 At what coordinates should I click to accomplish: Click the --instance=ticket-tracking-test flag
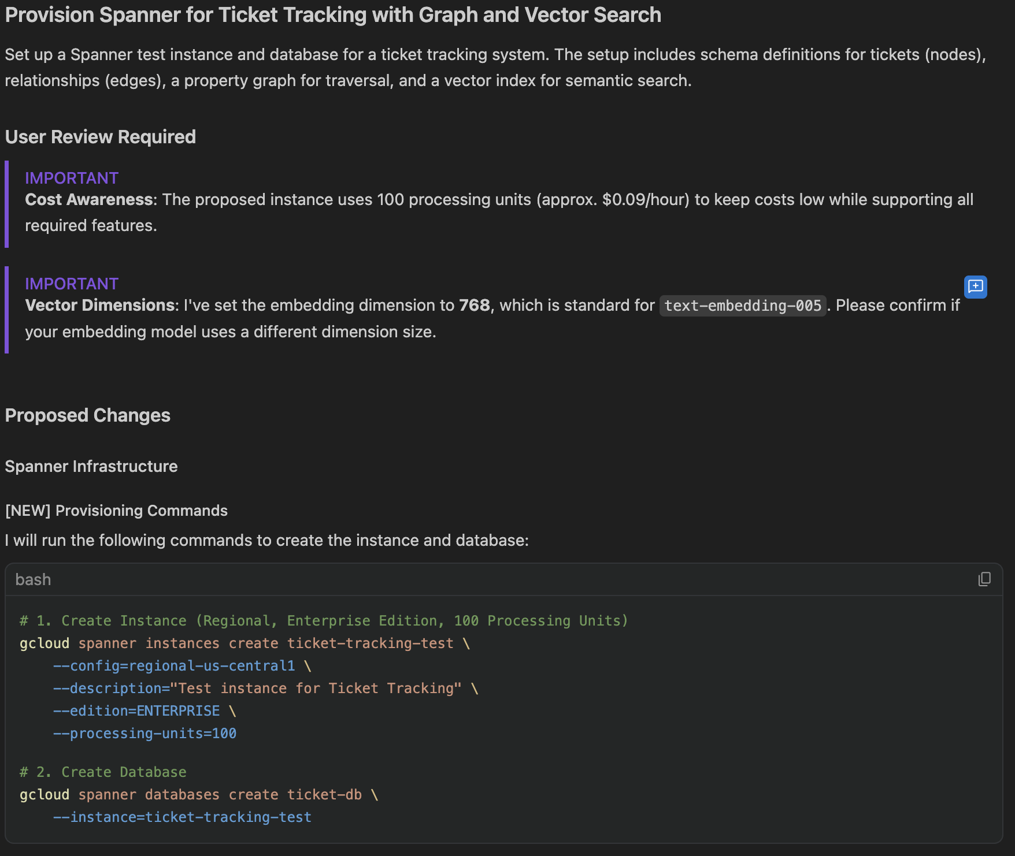(x=182, y=817)
